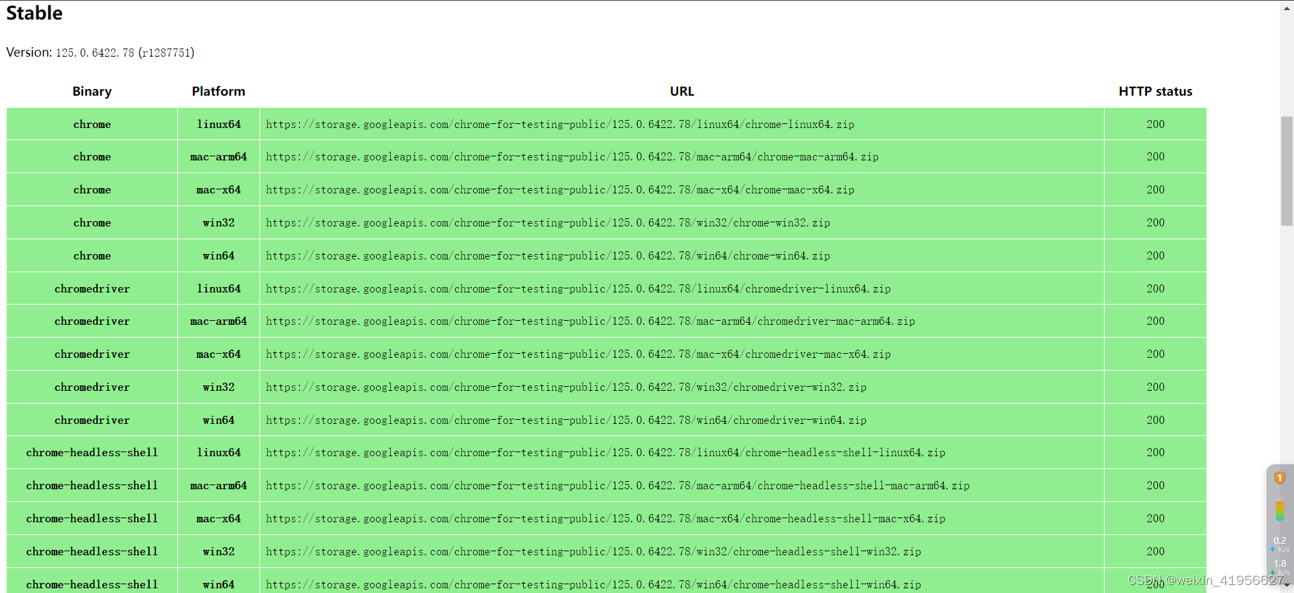The image size is (1294, 593).
Task: Click the revision r1287751 text
Action: pyautogui.click(x=166, y=53)
